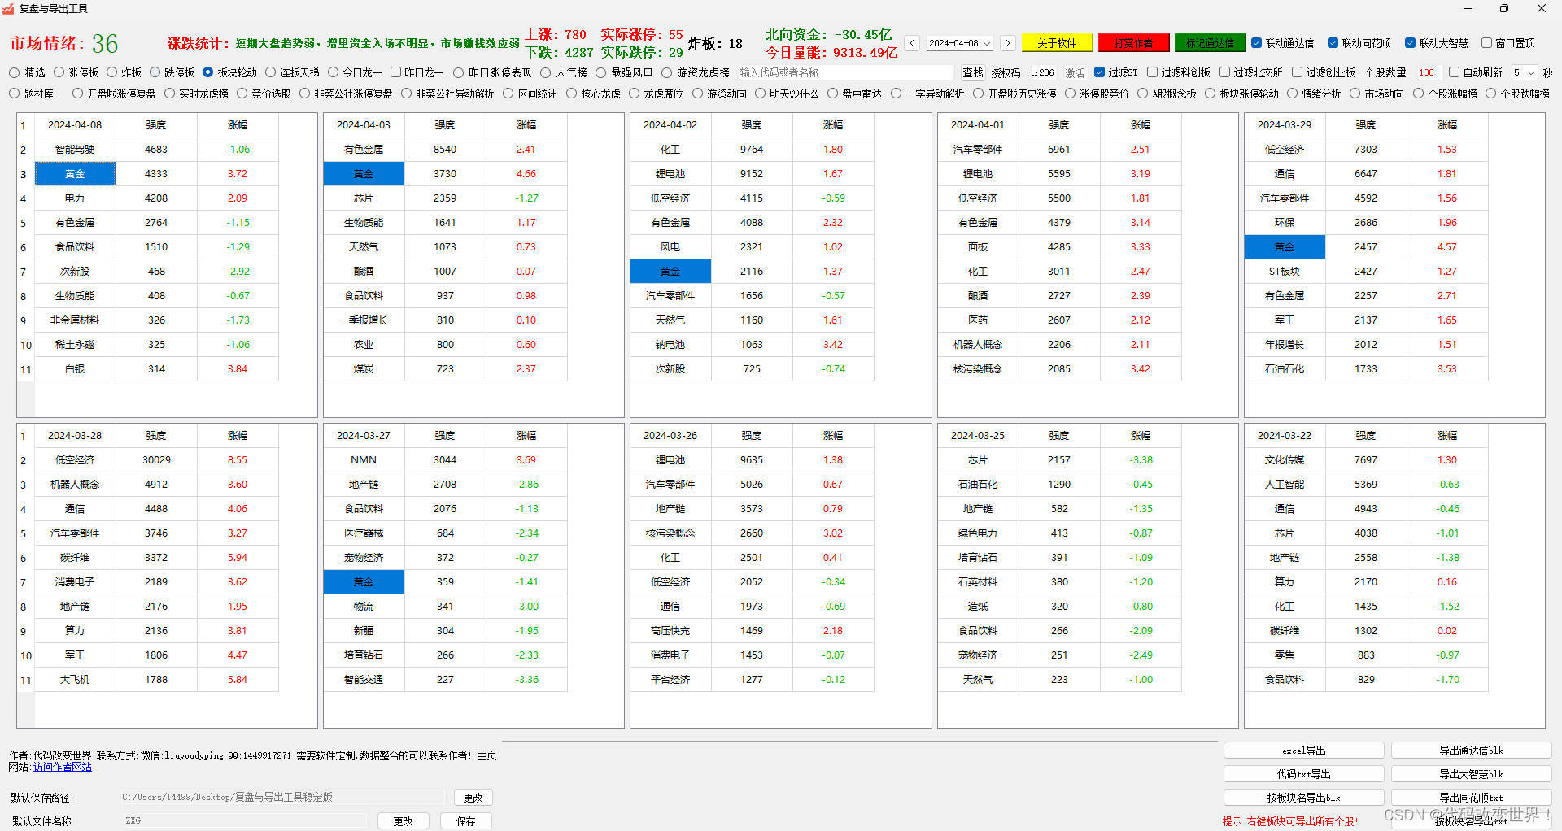This screenshot has height=831, width=1562.
Task: Click the 查找 search button
Action: (x=972, y=72)
